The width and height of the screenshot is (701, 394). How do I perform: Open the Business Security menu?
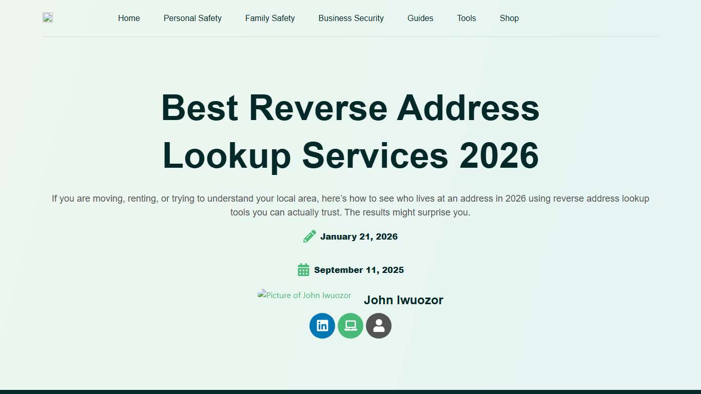click(x=351, y=18)
